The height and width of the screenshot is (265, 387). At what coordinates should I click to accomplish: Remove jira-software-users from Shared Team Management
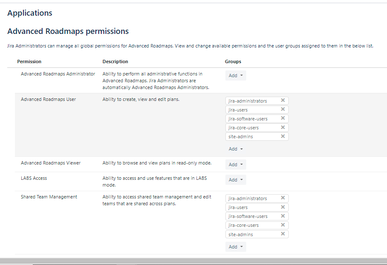click(x=283, y=216)
